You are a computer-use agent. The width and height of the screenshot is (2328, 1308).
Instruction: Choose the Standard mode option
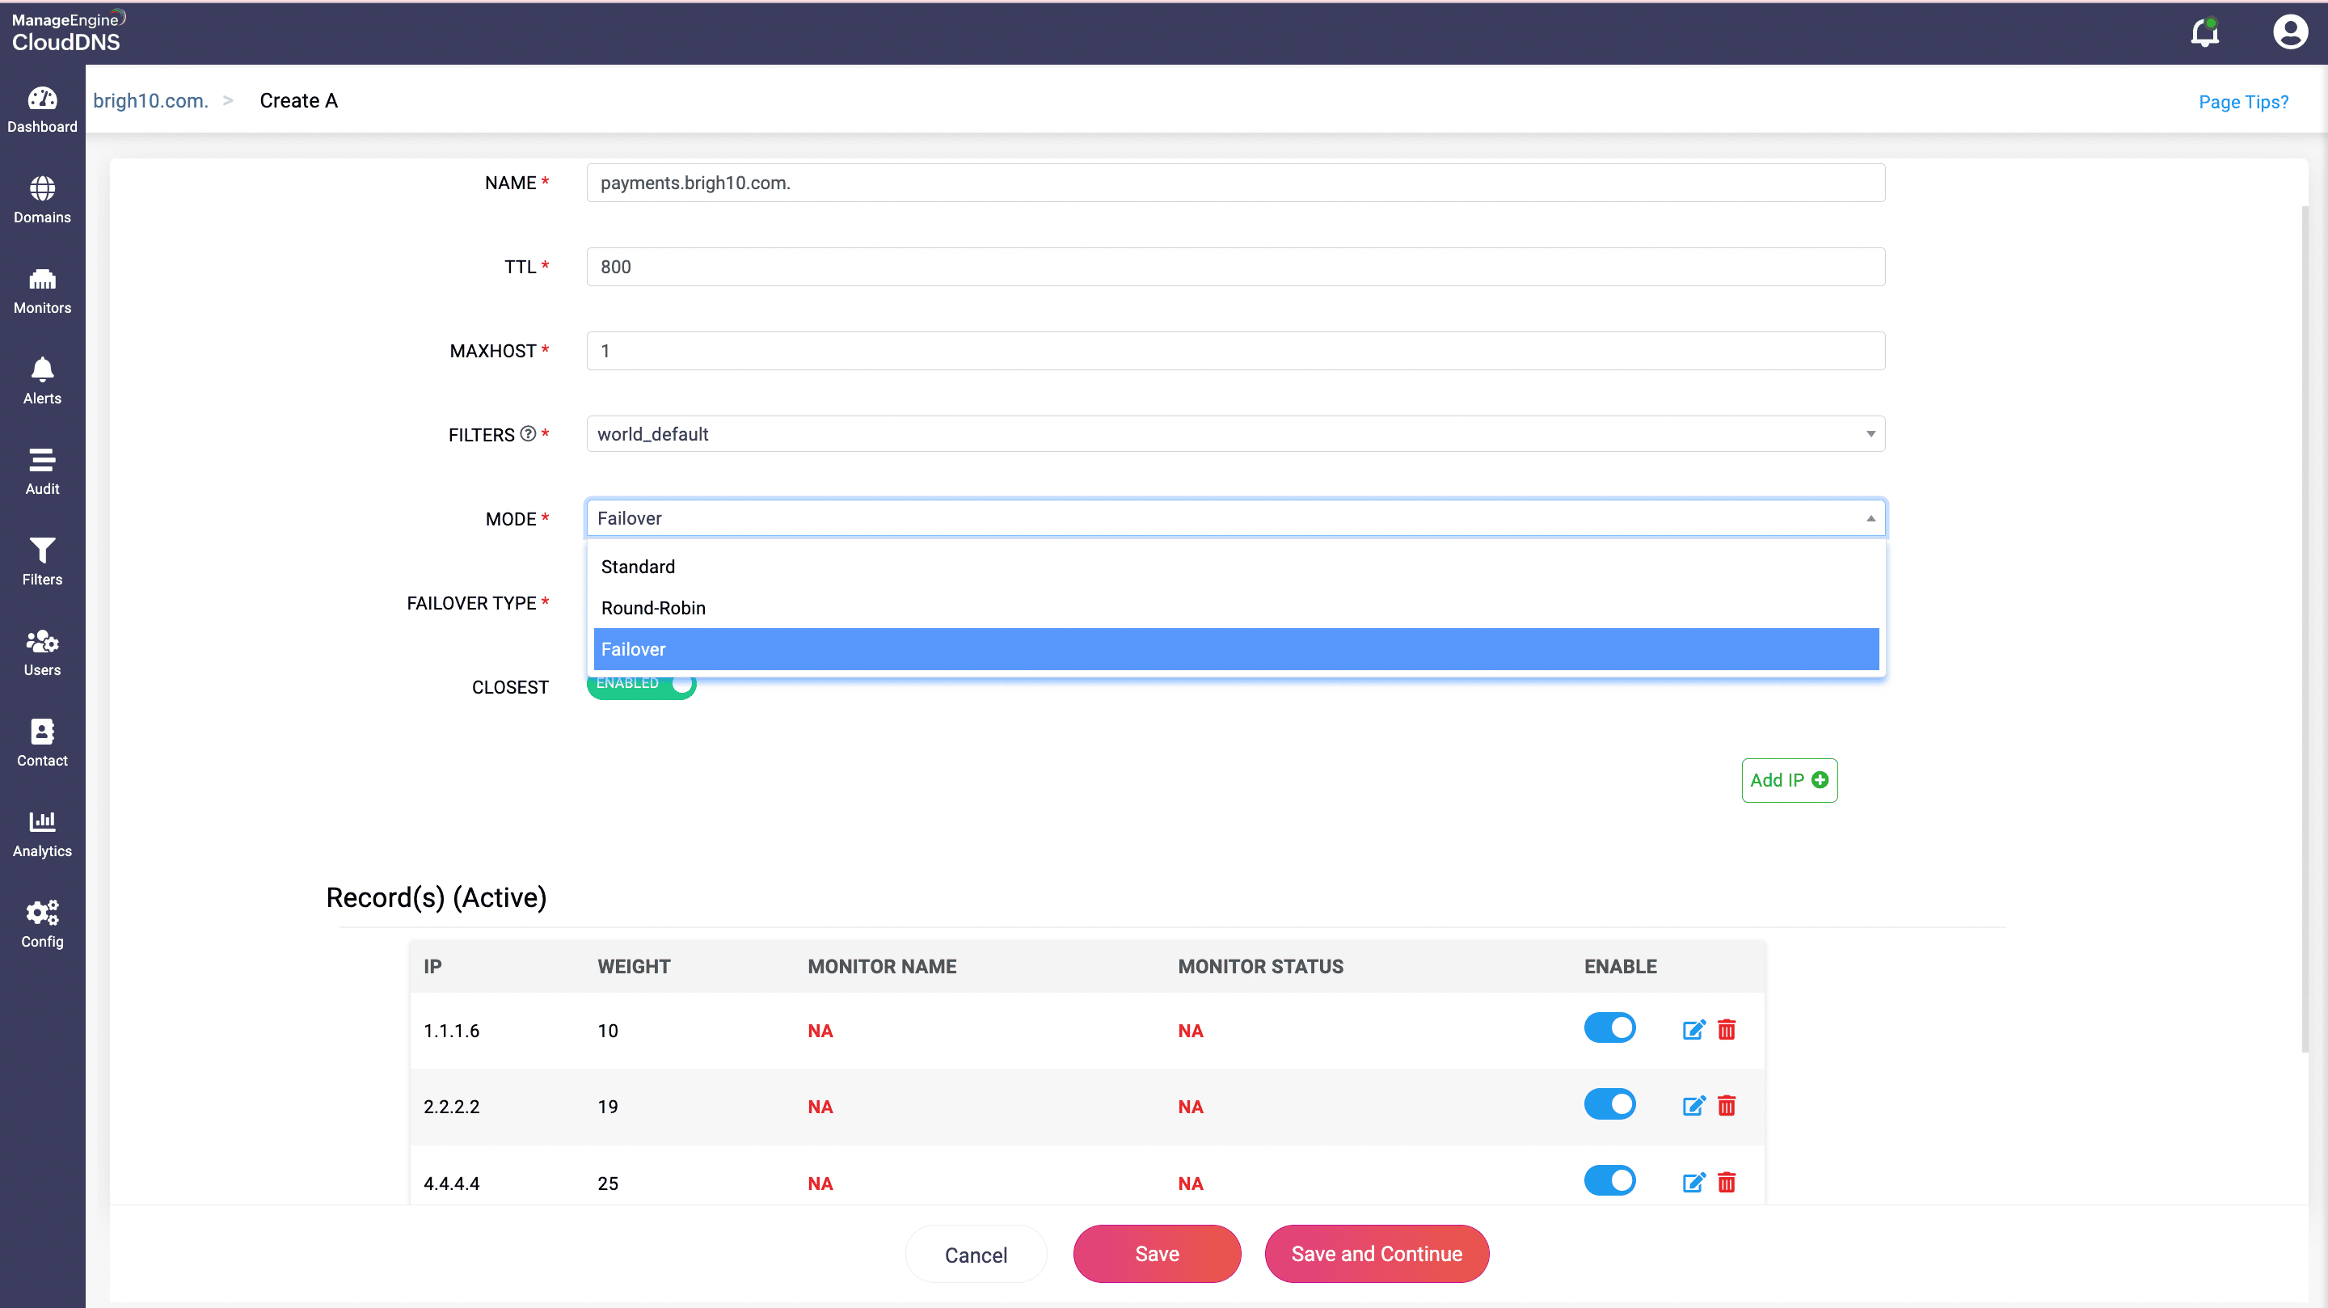point(638,567)
